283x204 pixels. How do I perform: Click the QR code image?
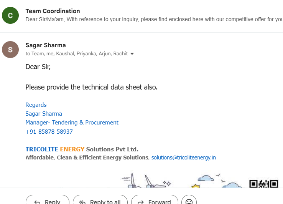click(264, 184)
